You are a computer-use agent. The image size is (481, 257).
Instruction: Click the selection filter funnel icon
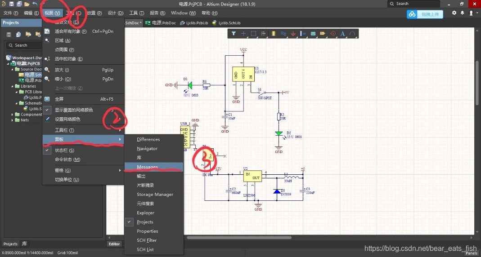point(234,34)
